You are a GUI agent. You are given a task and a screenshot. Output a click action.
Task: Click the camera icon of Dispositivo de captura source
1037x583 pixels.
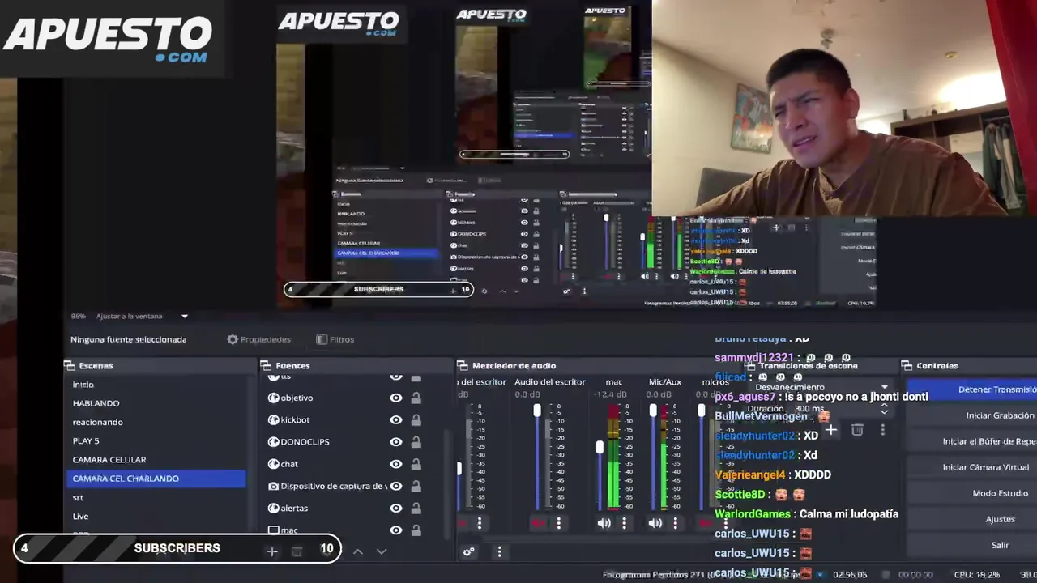274,486
